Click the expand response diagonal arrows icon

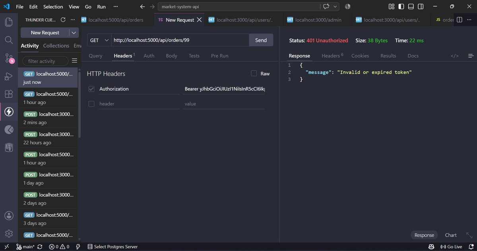pyautogui.click(x=469, y=235)
